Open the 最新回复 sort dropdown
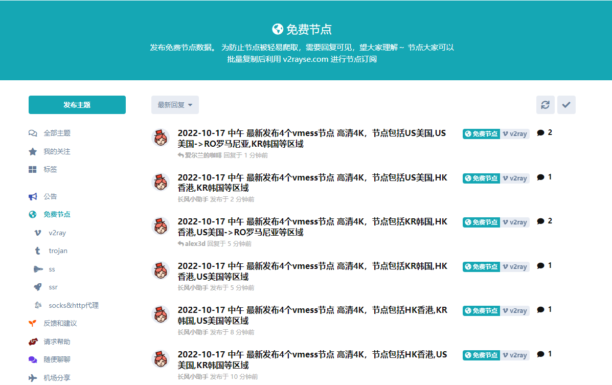Image resolution: width=612 pixels, height=385 pixels. [175, 105]
